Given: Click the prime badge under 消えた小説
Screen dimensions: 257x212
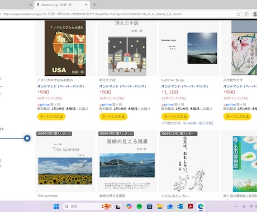Looking at the screenshot, I should coord(106,104).
